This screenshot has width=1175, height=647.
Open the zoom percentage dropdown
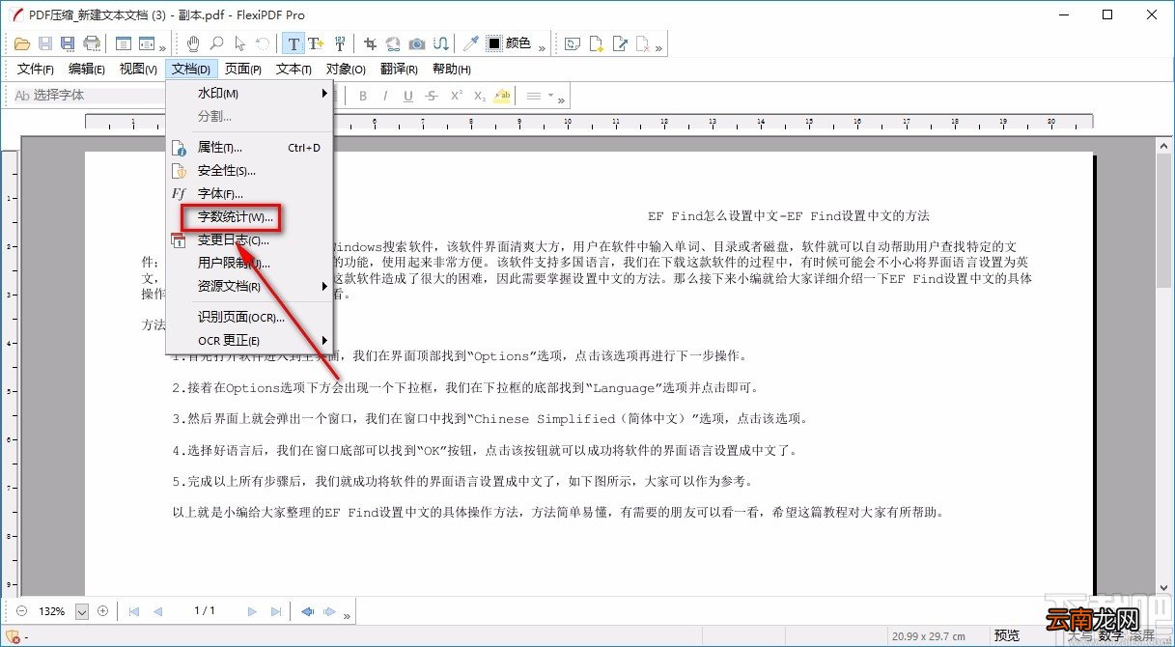click(81, 611)
